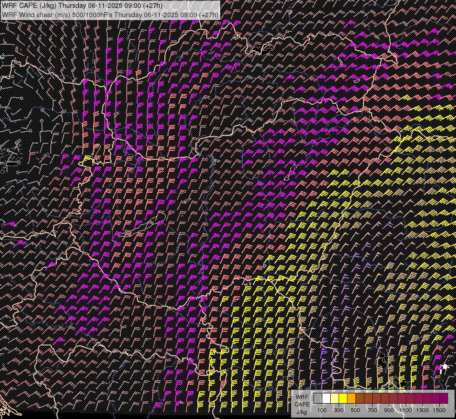Select the orange swatch in the legend

click(x=351, y=399)
